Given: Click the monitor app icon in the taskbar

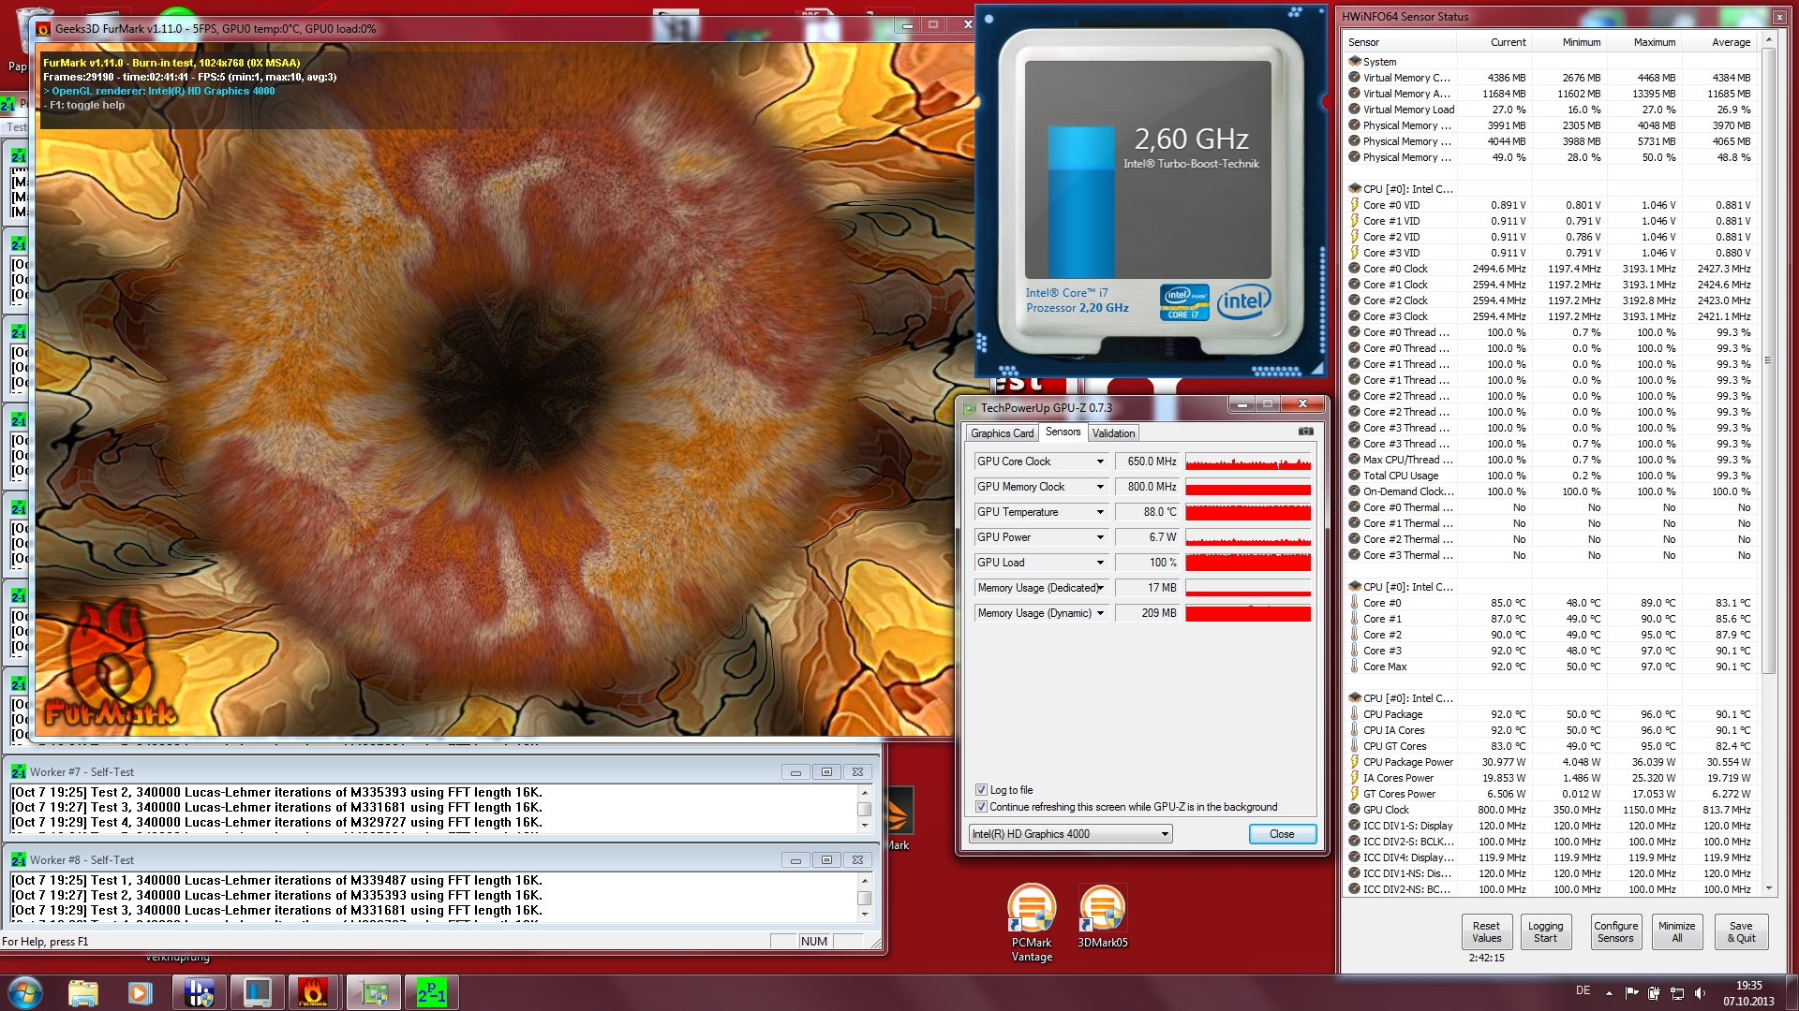Looking at the screenshot, I should point(257,992).
